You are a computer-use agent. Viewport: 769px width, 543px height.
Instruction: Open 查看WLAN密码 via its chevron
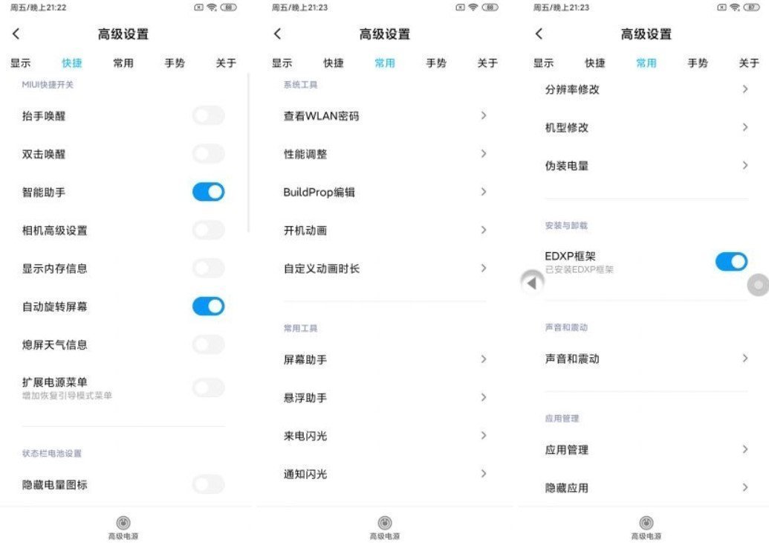click(x=484, y=115)
